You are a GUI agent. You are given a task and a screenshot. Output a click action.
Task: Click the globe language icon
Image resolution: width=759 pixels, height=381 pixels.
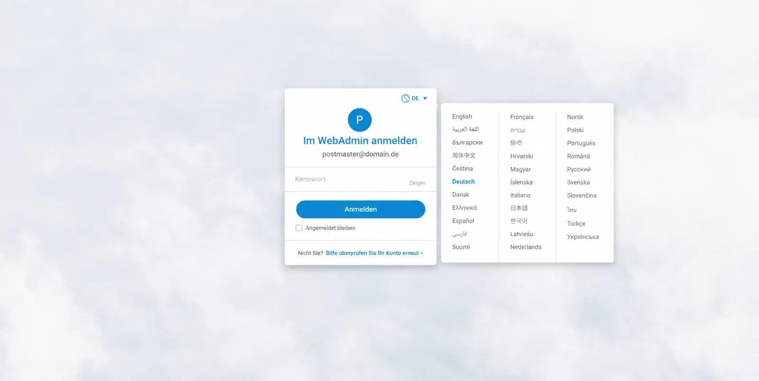pyautogui.click(x=405, y=99)
